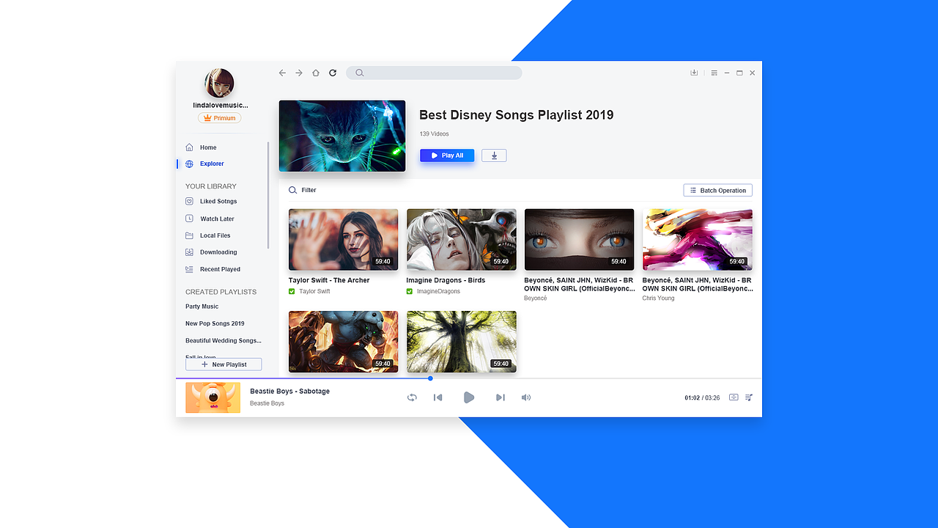Open the Downloading section
Viewport: 938px width, 528px height.
(x=211, y=252)
